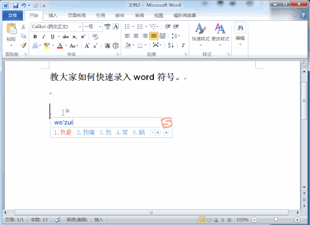Switch to Print Layout view icon

[202, 220]
